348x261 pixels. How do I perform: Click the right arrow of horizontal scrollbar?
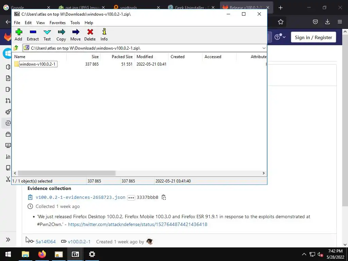point(264,173)
